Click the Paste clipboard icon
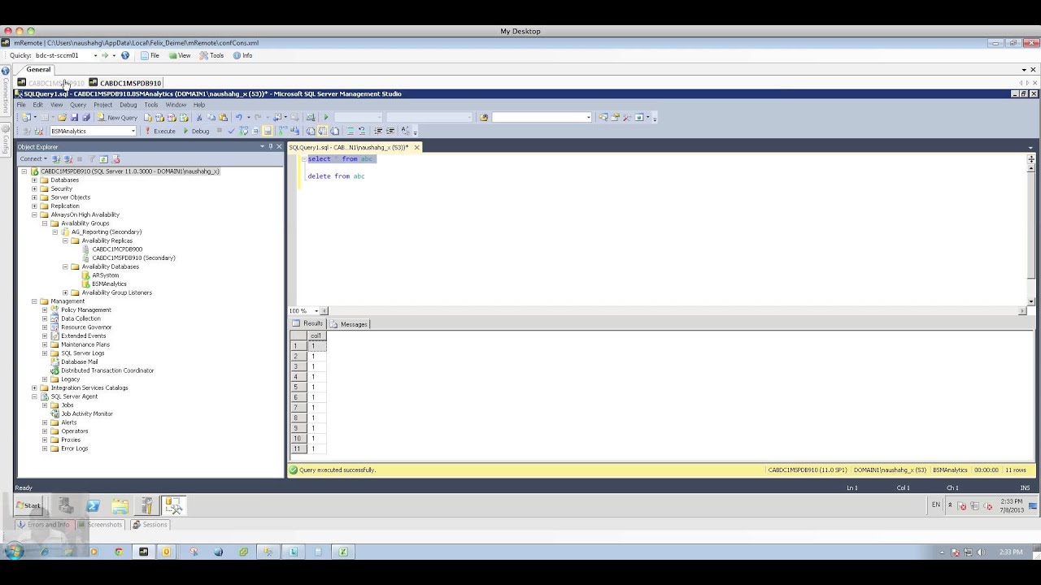This screenshot has width=1041, height=585. pyautogui.click(x=223, y=117)
